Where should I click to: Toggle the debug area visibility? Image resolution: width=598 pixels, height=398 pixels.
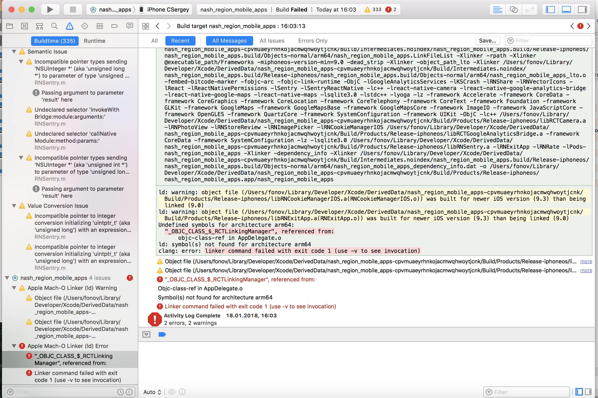(x=566, y=10)
